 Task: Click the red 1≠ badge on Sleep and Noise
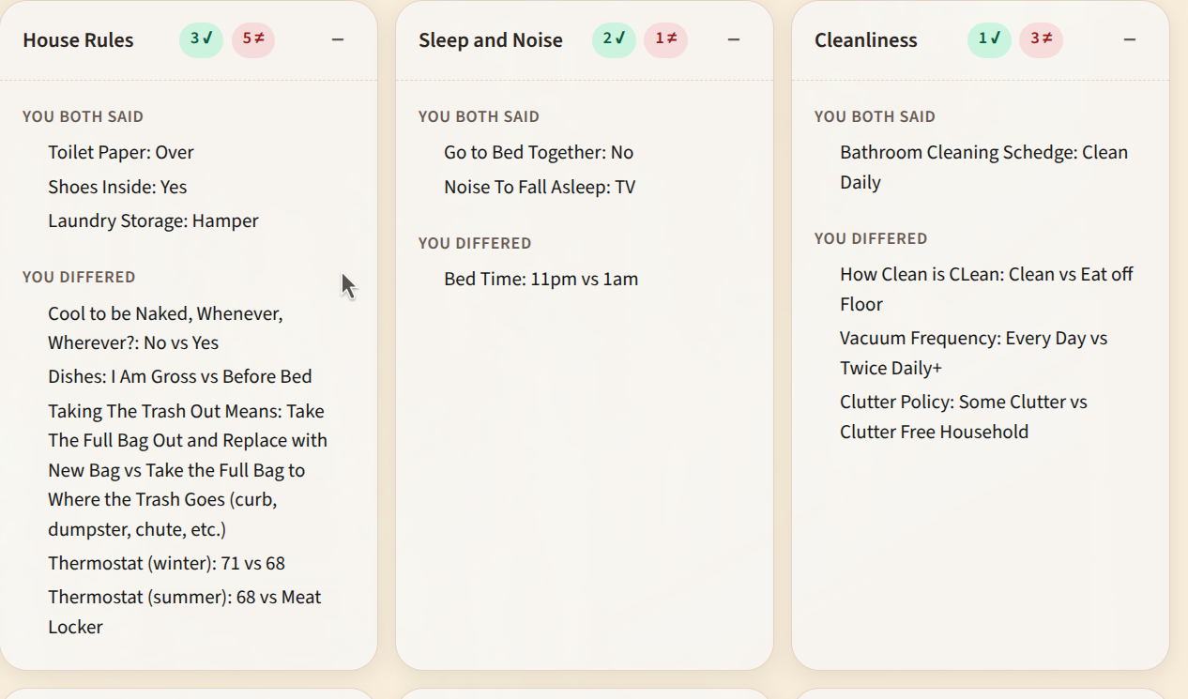665,39
